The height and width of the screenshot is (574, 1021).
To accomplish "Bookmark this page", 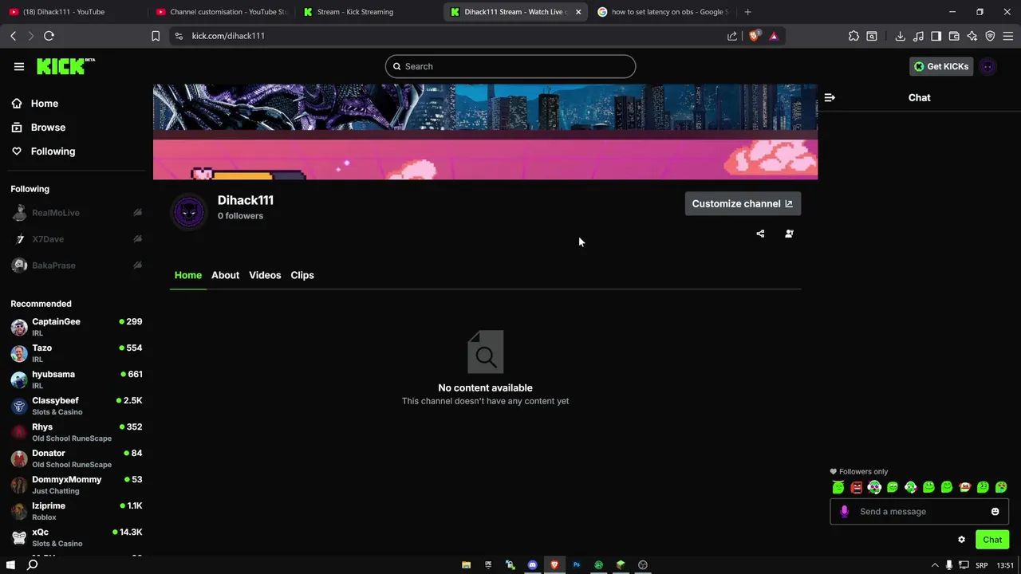I will tap(156, 36).
